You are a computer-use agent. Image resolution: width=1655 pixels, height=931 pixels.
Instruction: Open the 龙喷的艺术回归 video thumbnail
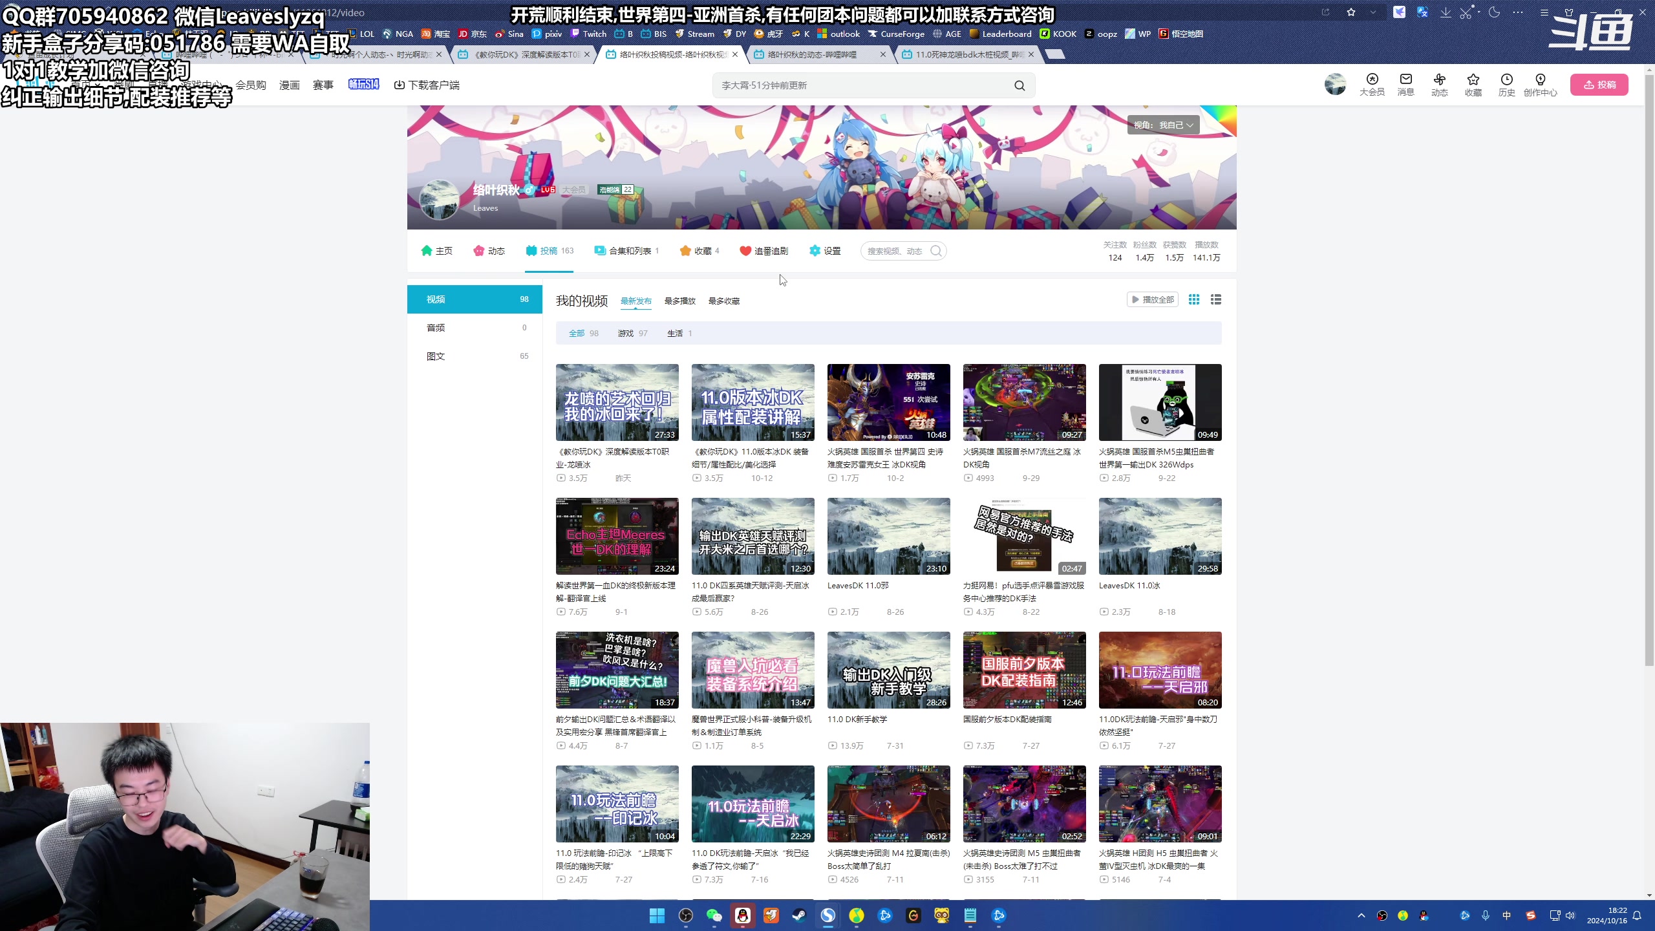tap(617, 402)
